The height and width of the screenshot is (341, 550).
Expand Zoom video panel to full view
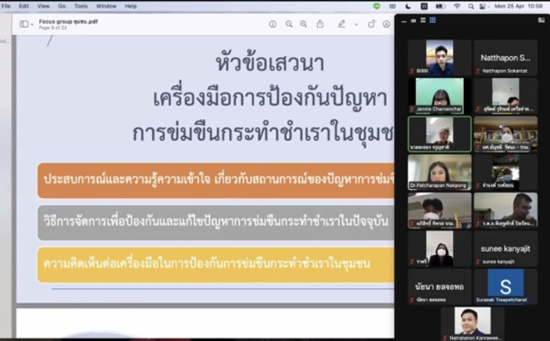coord(541,20)
